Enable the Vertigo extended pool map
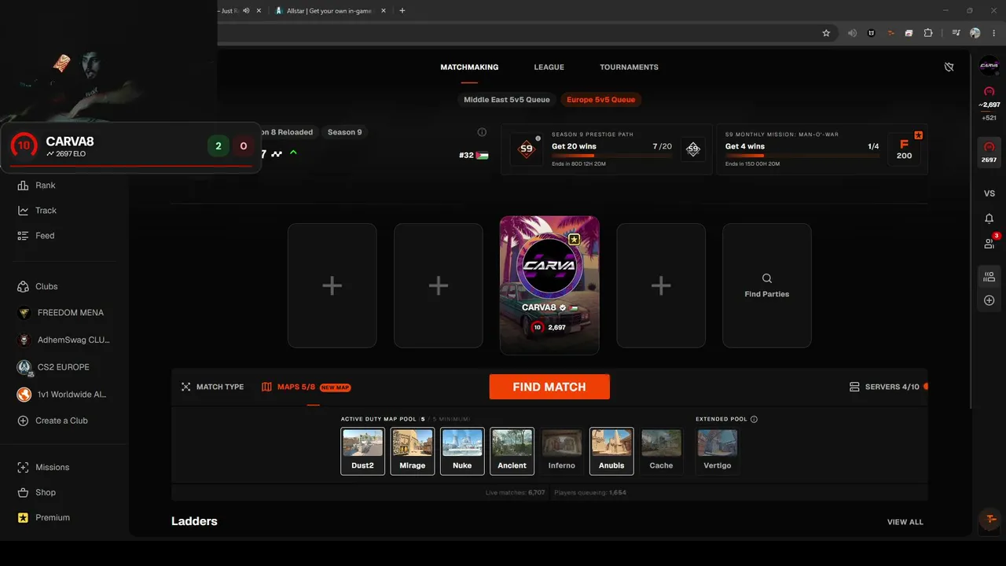The width and height of the screenshot is (1006, 566). pos(717,451)
